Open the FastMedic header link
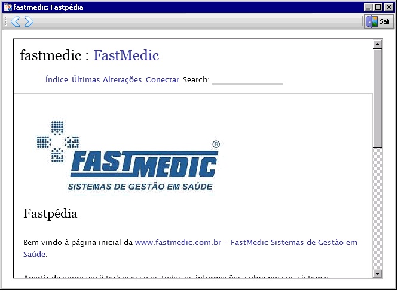The image size is (398, 291). (x=126, y=55)
